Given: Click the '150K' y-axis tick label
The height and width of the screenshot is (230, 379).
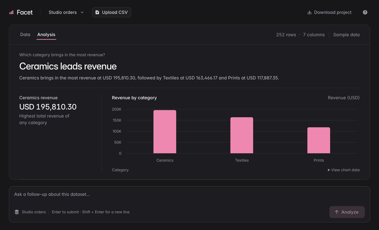Looking at the screenshot, I should 117,120.
